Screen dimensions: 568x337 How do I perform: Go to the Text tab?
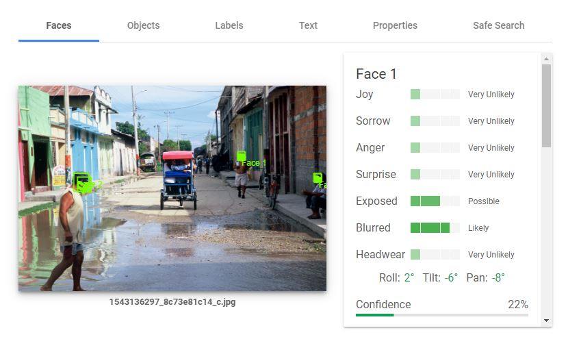[x=308, y=25]
